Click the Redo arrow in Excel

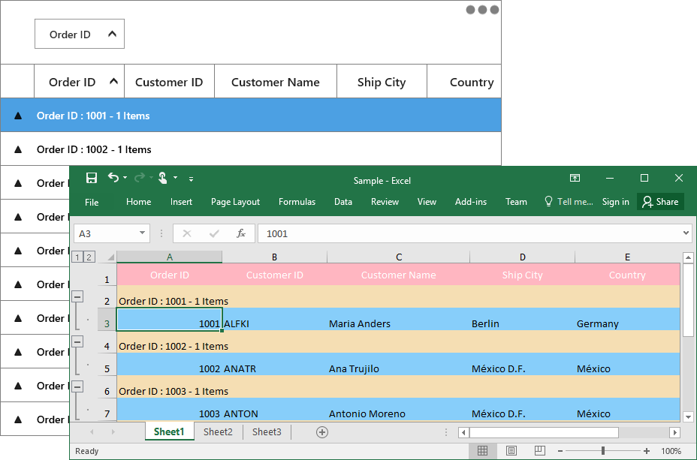tap(140, 178)
